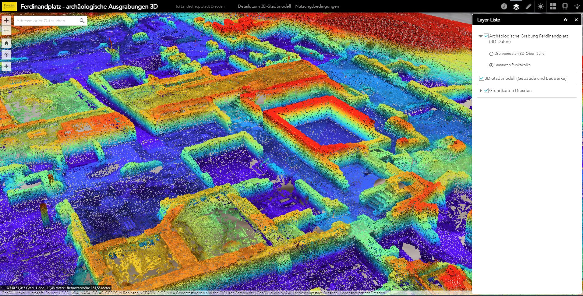Click the address search input field
This screenshot has width=583, height=296.
click(x=46, y=21)
